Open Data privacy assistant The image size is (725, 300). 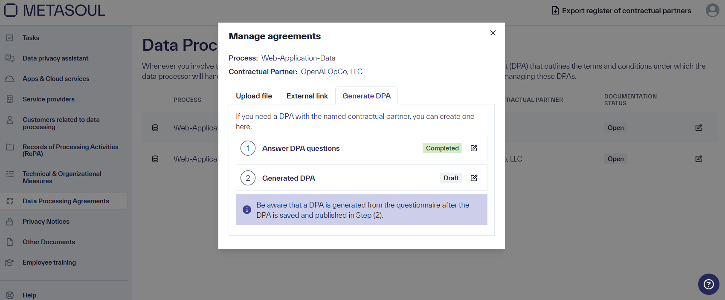[x=55, y=58]
